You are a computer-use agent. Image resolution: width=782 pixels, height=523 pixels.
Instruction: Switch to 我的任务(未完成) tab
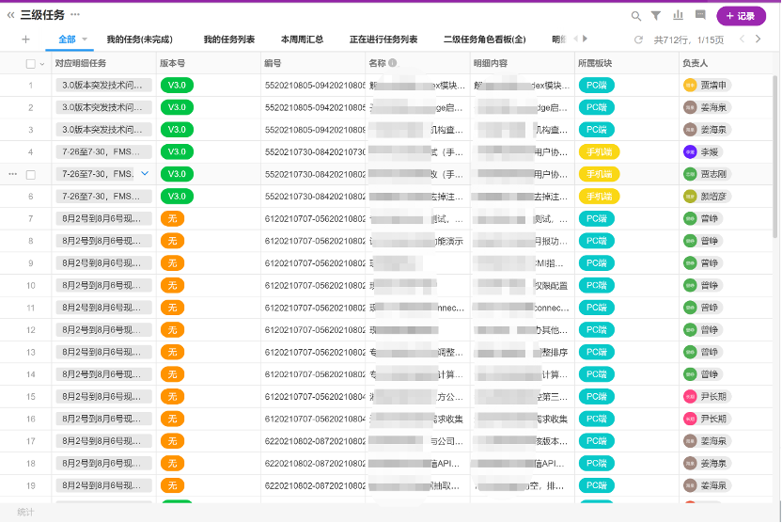tap(139, 40)
